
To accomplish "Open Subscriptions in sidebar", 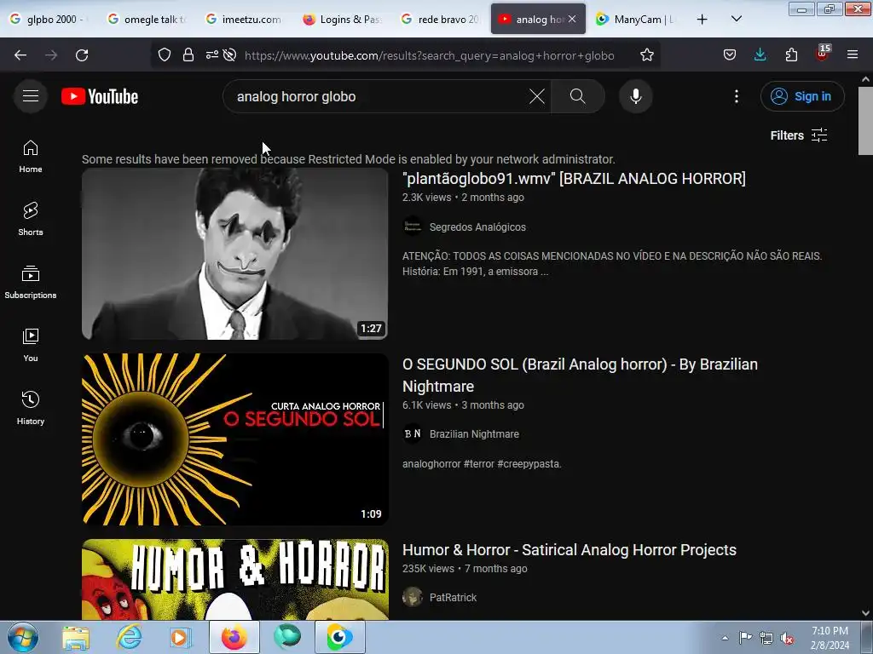I will (31, 282).
